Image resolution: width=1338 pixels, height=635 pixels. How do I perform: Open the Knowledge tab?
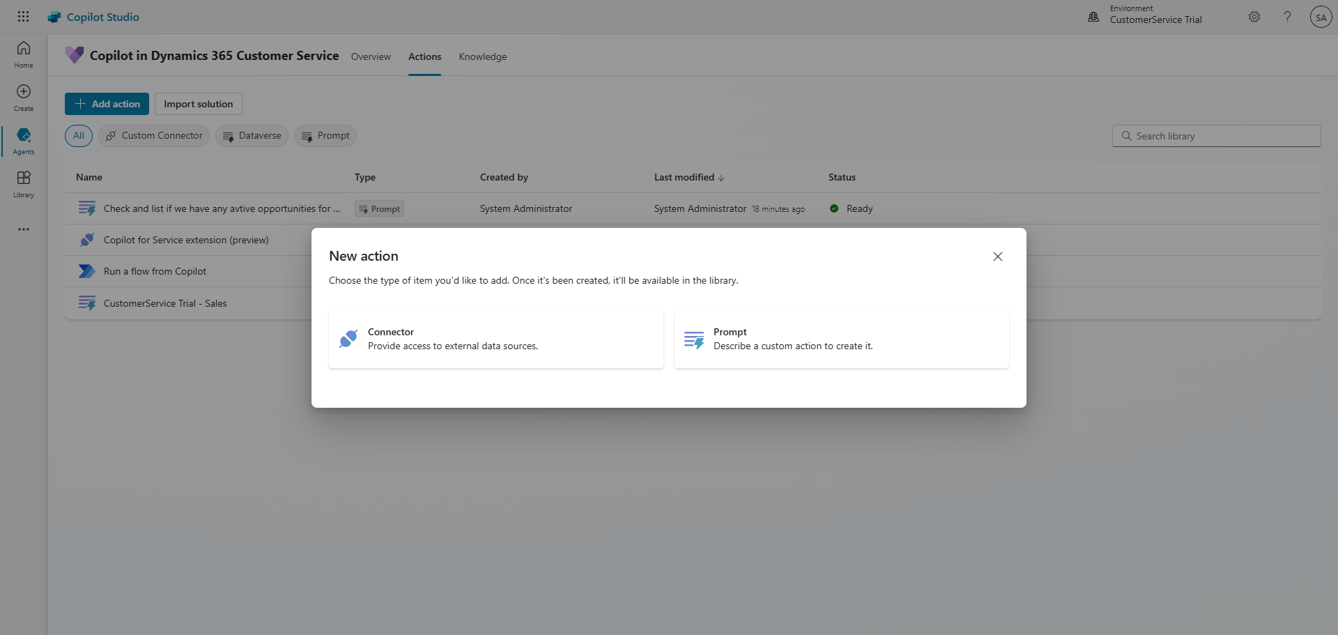tap(482, 56)
